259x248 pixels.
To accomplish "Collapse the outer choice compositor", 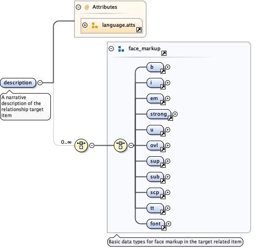I will (x=92, y=145).
